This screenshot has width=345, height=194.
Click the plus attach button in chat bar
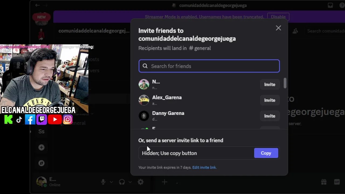point(164,182)
